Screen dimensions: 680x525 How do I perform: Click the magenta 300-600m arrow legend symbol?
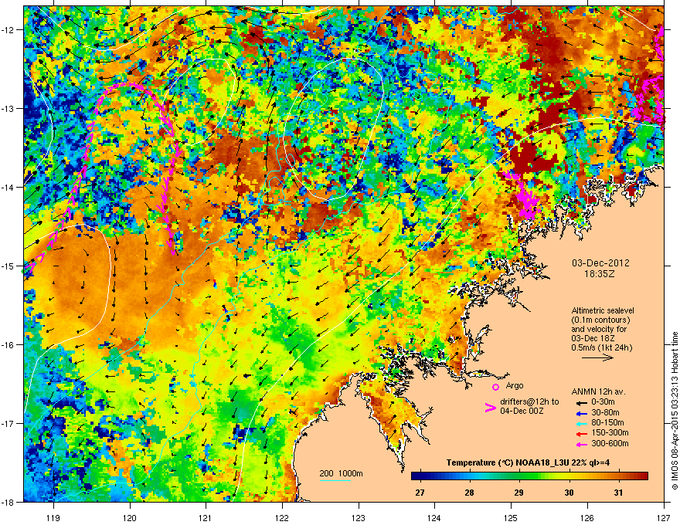(x=582, y=444)
